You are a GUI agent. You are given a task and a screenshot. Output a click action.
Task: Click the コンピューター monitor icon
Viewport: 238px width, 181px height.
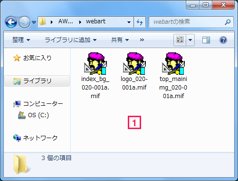click(17, 104)
